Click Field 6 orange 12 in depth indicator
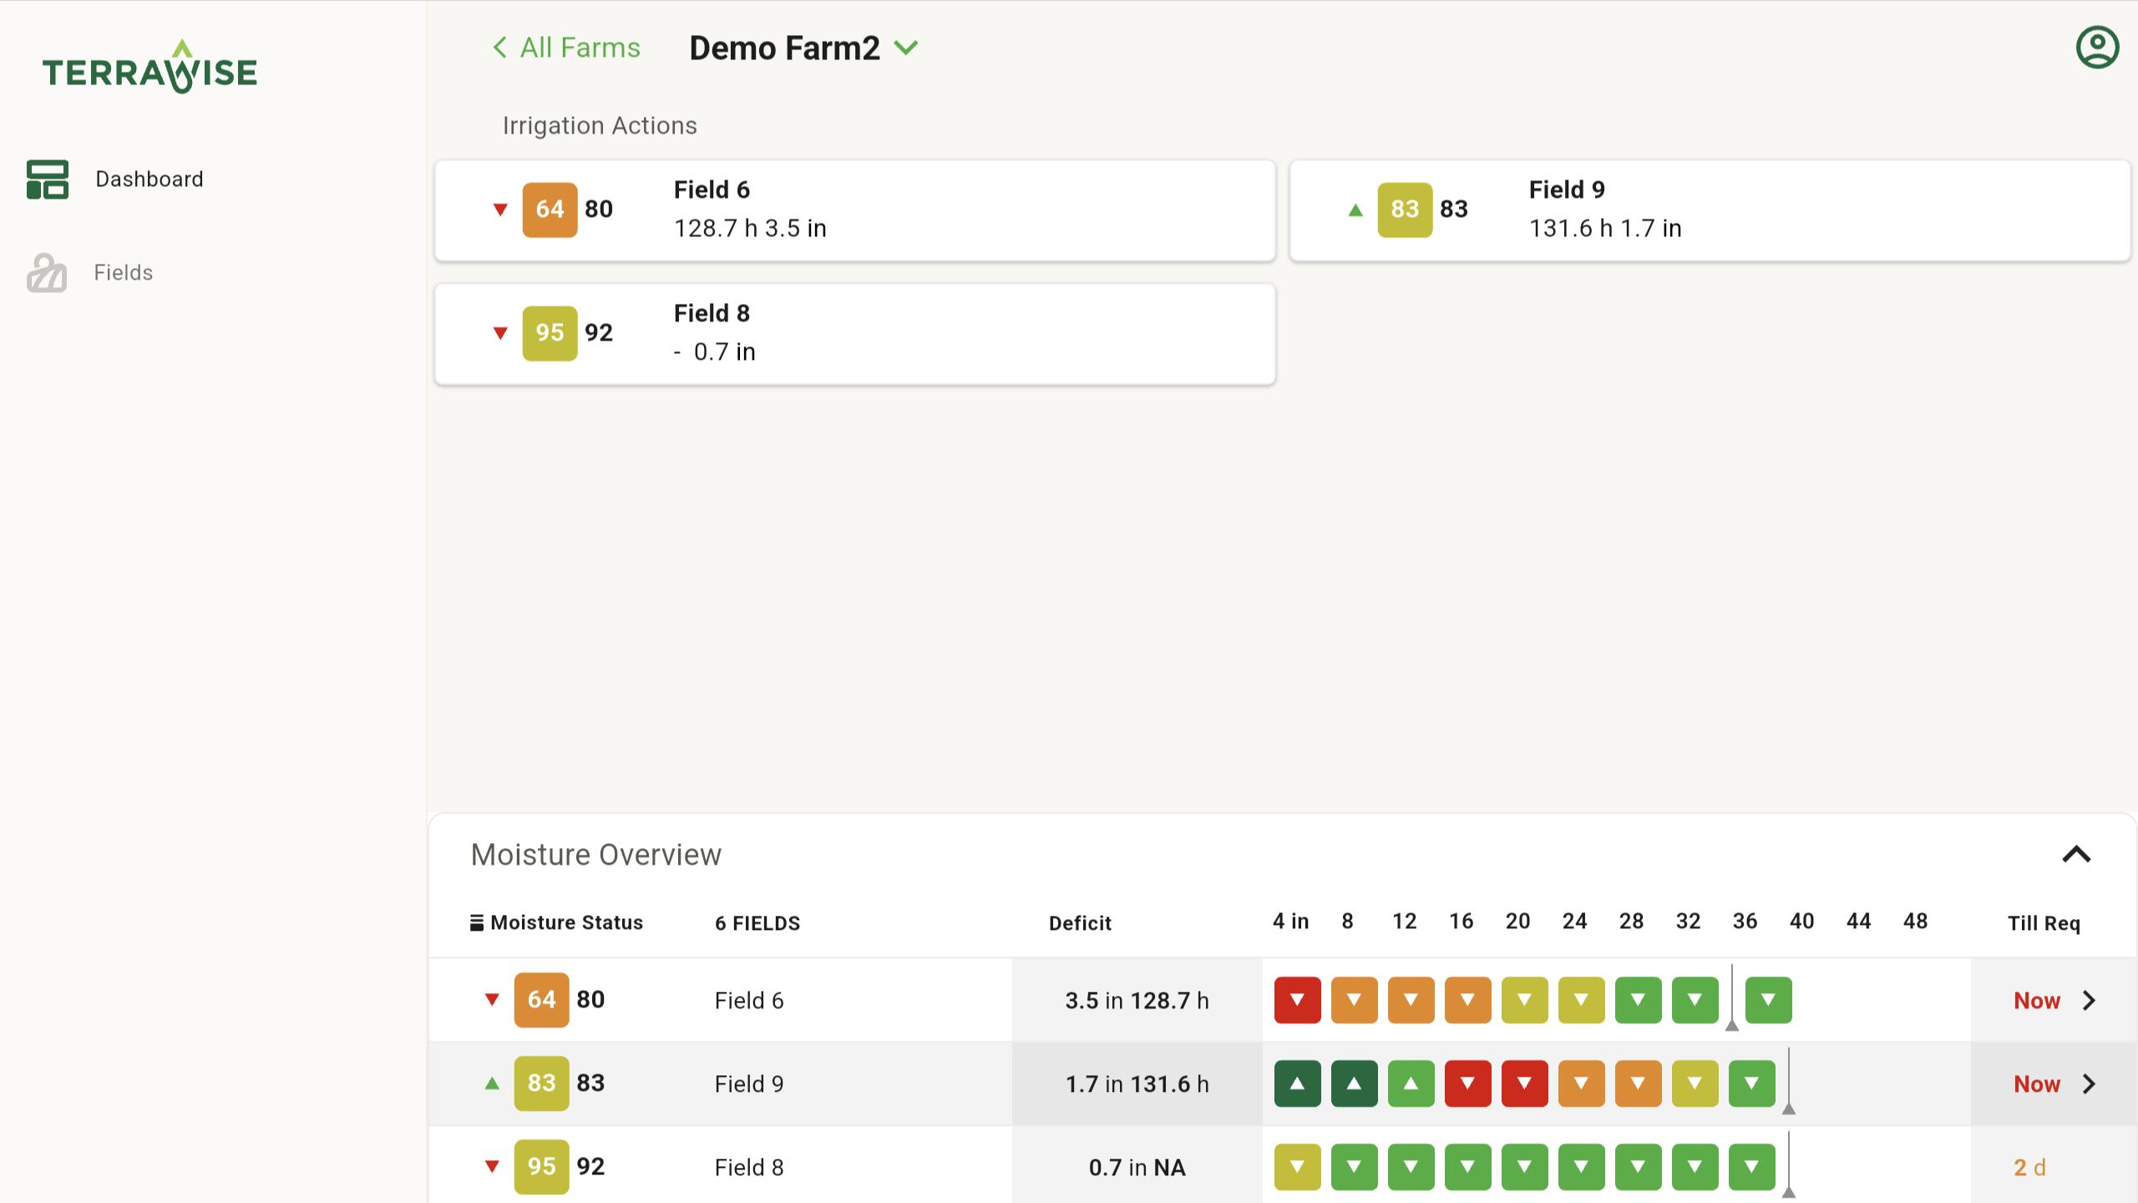The width and height of the screenshot is (2138, 1203). click(1411, 1000)
